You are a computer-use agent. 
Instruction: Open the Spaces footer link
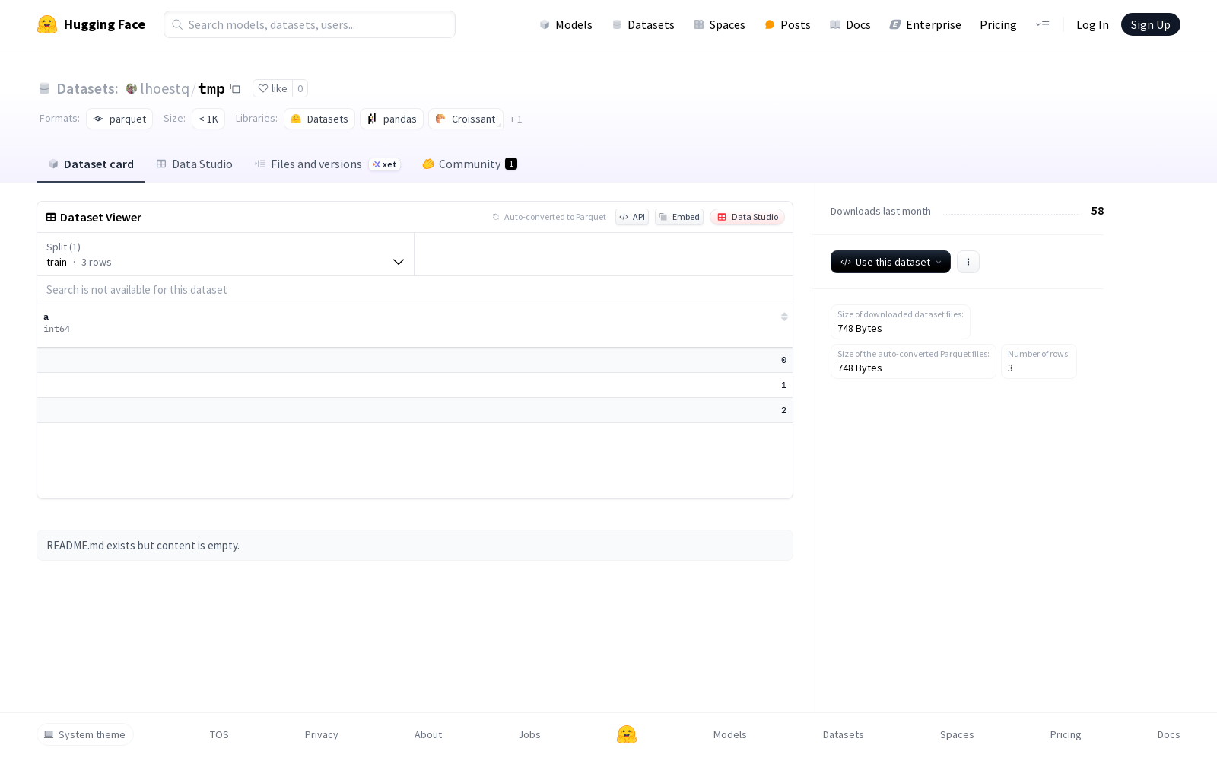pyautogui.click(x=957, y=734)
